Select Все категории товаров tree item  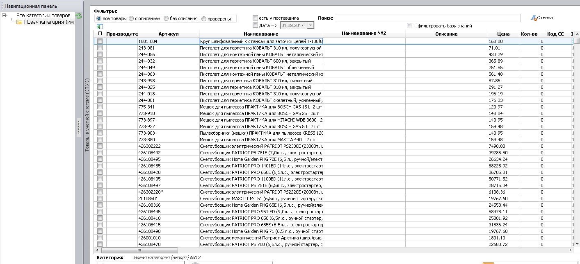pos(43,16)
